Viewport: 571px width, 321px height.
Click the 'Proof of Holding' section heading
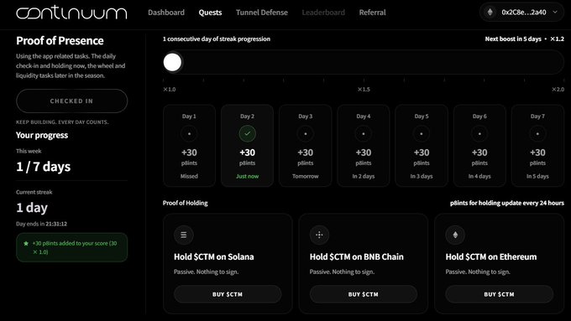(185, 203)
